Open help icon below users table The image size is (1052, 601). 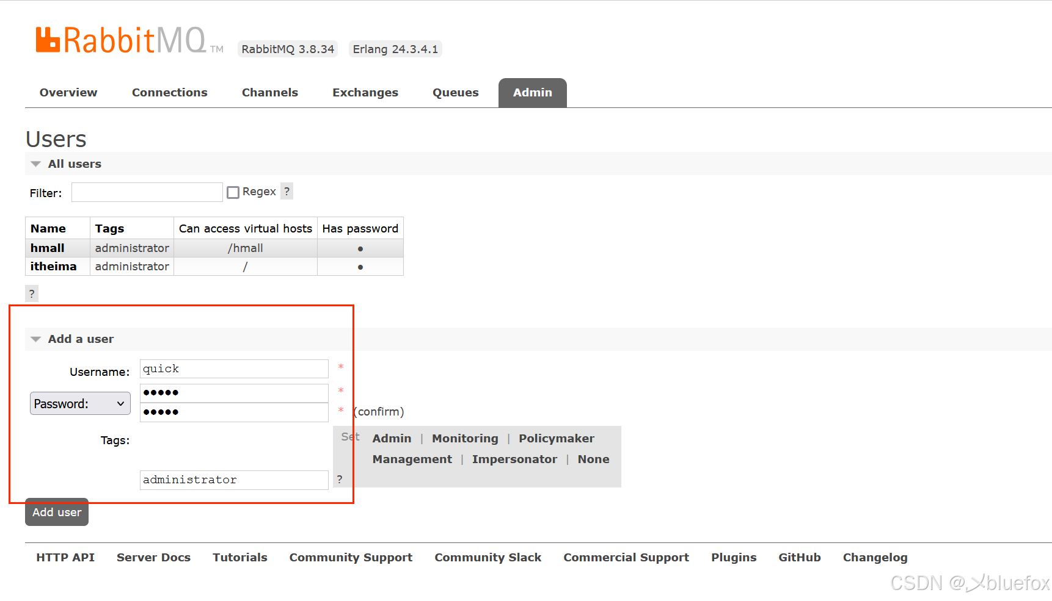tap(32, 293)
